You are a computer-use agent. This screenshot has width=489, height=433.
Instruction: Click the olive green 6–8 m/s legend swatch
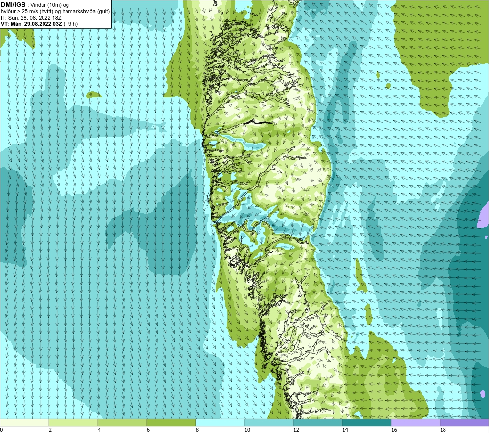tap(171, 422)
